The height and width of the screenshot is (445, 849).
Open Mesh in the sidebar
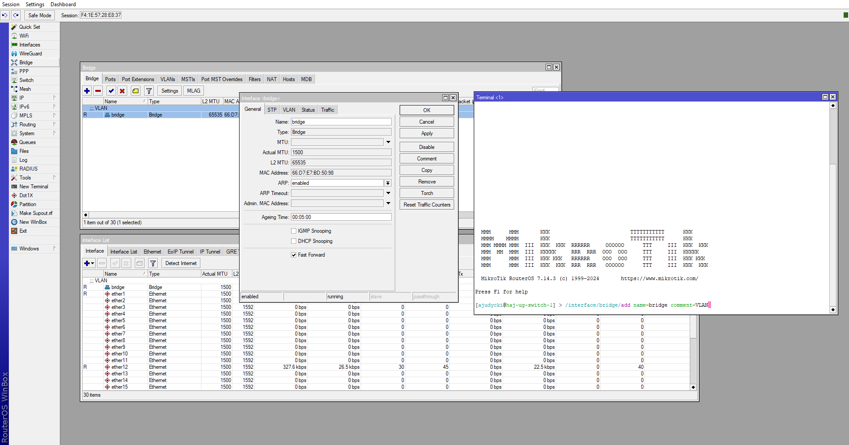pos(25,89)
